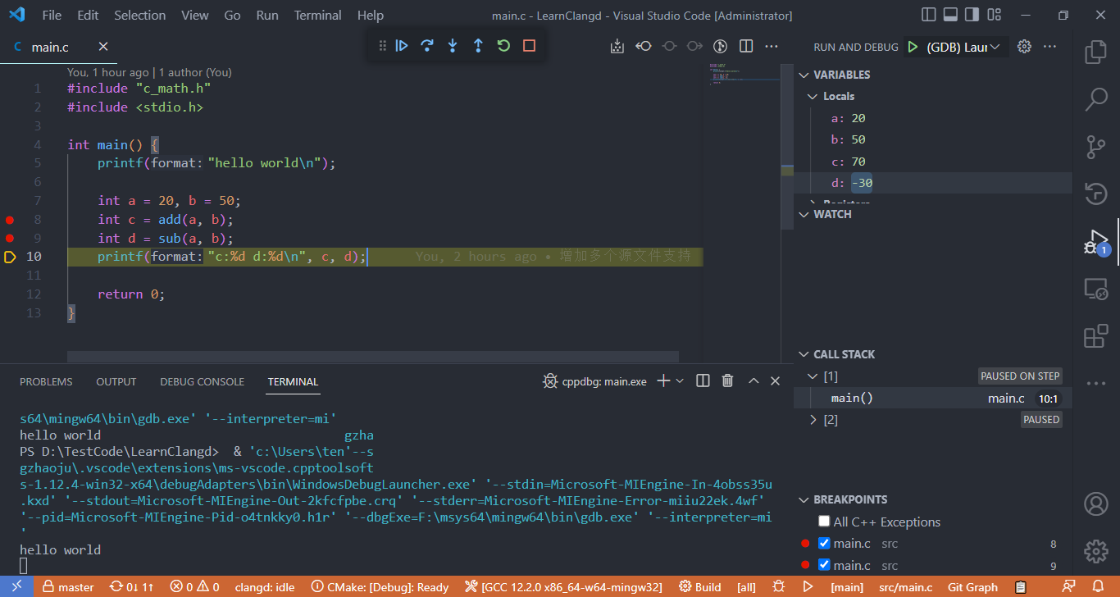Click the new terminal plus icon
Viewport: 1120px width, 597px height.
[x=664, y=381]
